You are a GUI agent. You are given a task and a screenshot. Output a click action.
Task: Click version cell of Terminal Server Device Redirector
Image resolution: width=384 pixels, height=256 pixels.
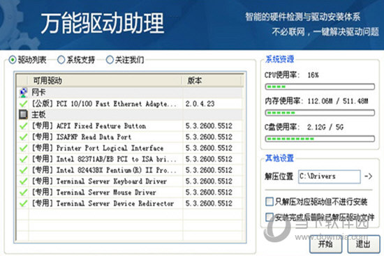coord(209,203)
